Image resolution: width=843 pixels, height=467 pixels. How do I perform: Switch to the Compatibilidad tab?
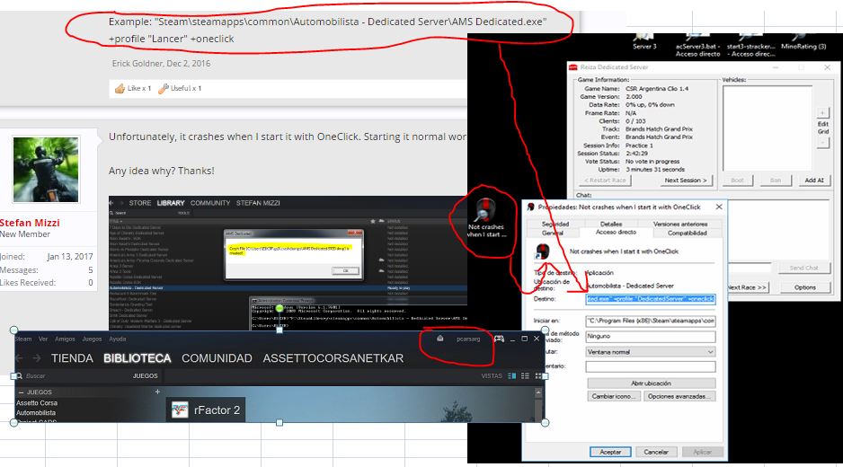click(x=687, y=233)
